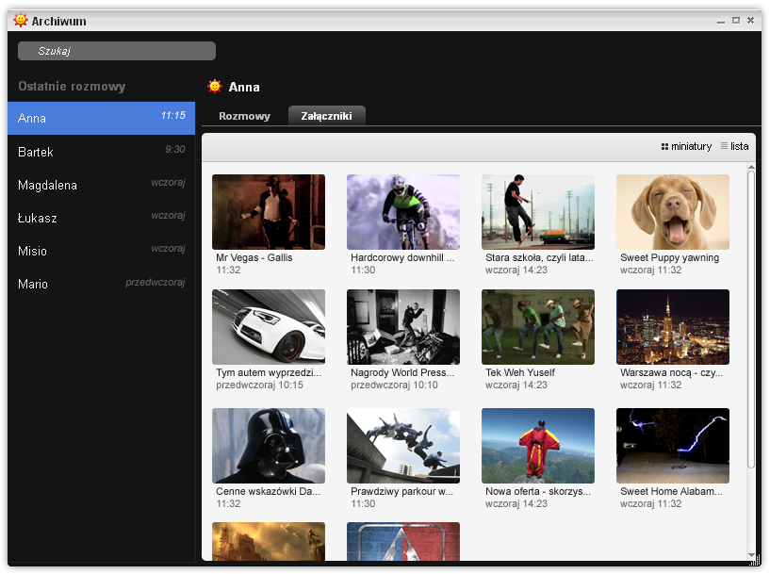The width and height of the screenshot is (770, 574).
Task: Minimize the Archiwum window
Action: click(x=720, y=21)
